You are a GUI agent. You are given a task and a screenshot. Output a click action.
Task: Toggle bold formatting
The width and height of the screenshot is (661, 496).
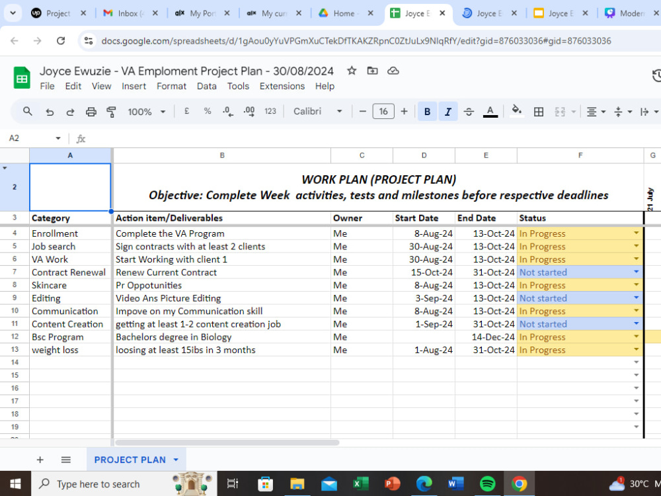(427, 112)
